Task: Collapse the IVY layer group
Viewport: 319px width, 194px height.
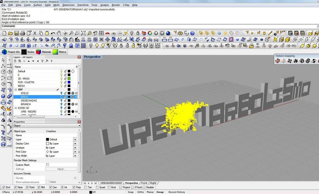Action: coord(16,90)
